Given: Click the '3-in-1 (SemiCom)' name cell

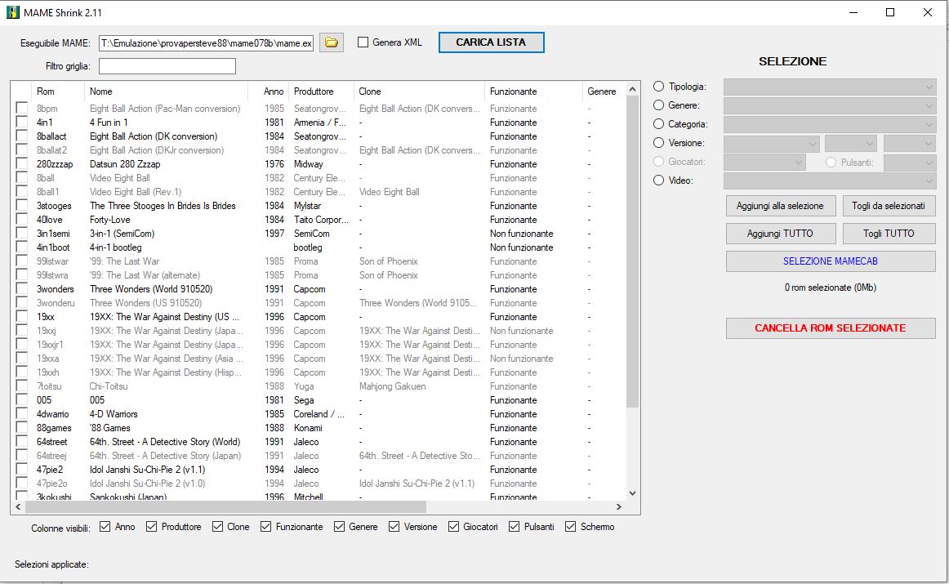Looking at the screenshot, I should pos(123,234).
